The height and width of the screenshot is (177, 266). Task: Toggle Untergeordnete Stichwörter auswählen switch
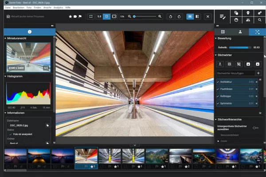[x=255, y=127]
